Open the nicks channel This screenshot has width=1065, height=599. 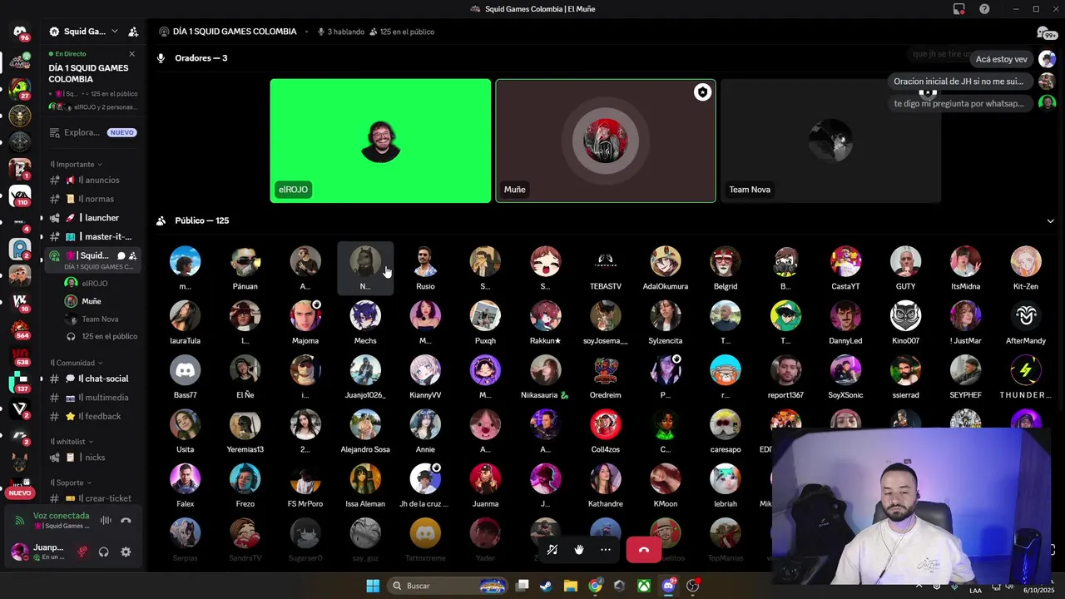(92, 458)
